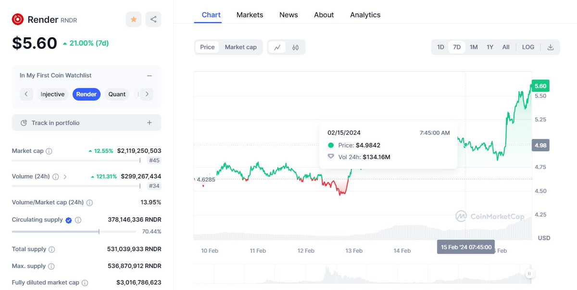Toggle chart to Price view
This screenshot has height=290, width=577.
(x=207, y=47)
